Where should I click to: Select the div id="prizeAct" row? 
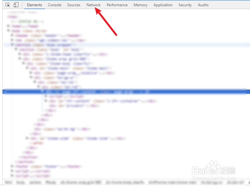point(74,106)
